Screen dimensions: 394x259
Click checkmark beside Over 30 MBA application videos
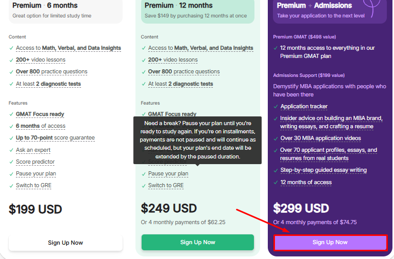[x=275, y=138]
